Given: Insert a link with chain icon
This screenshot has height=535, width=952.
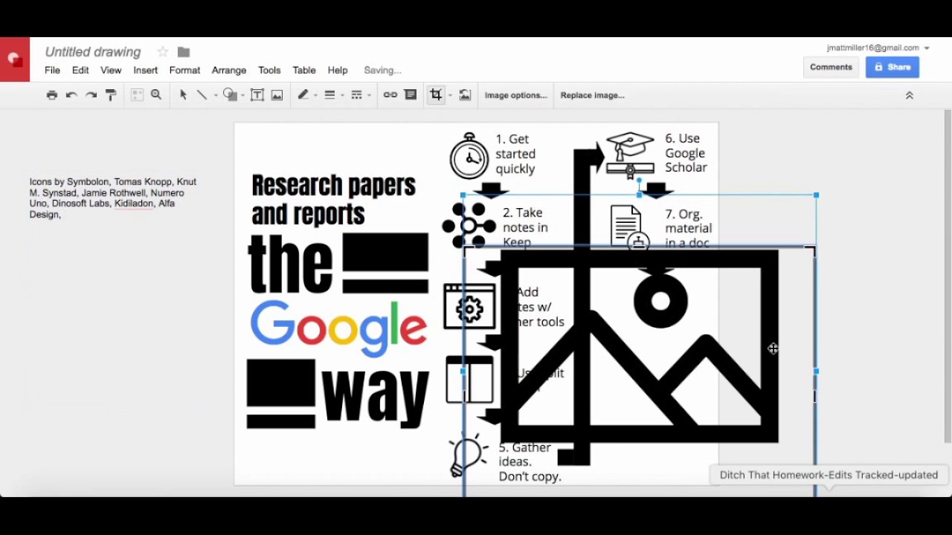Looking at the screenshot, I should (x=390, y=95).
